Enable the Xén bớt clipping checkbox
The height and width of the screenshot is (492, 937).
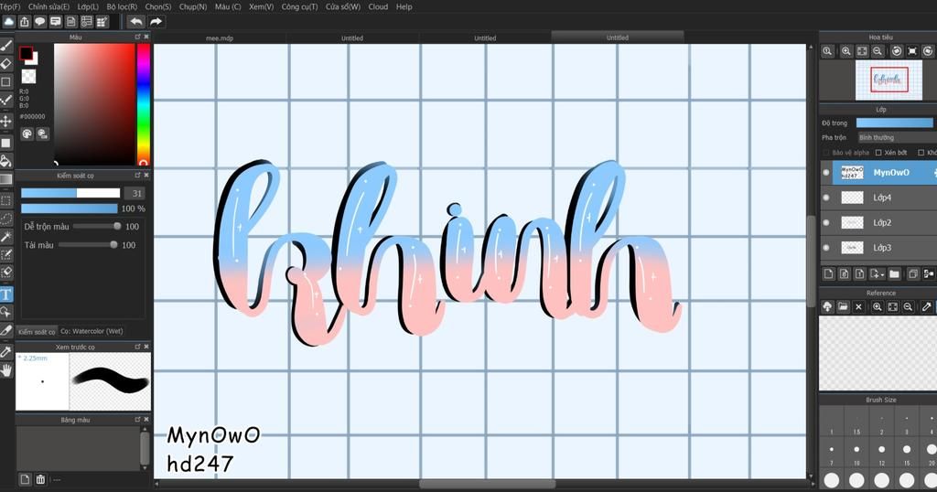point(878,153)
